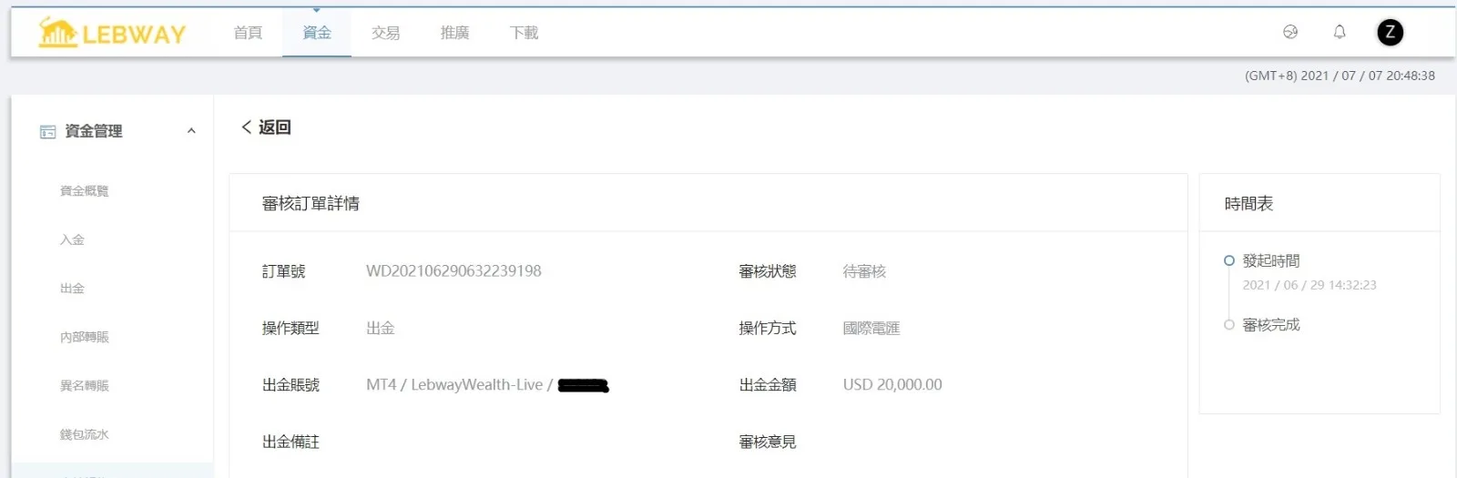Viewport: 1457px width, 478px height.
Task: Select 入金 in the sidebar
Action: point(72,240)
